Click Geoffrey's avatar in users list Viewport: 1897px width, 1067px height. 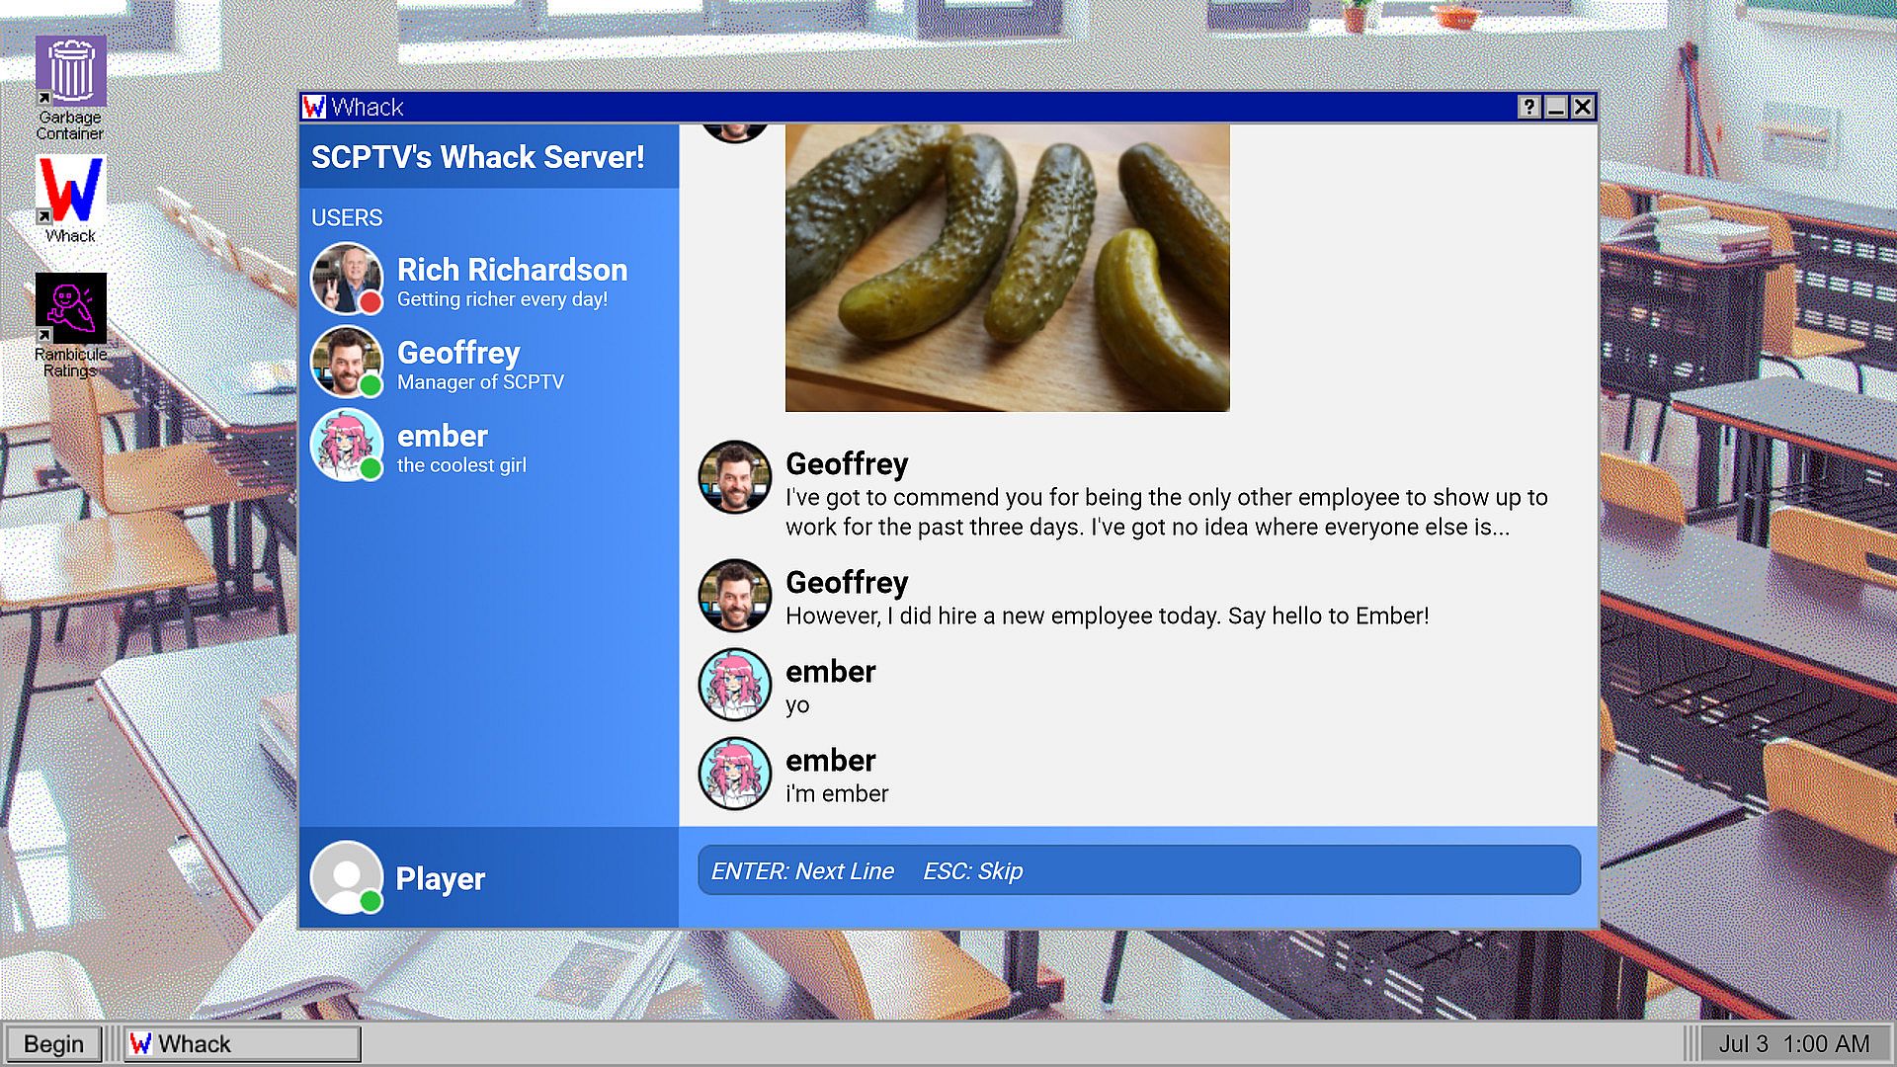tap(346, 362)
